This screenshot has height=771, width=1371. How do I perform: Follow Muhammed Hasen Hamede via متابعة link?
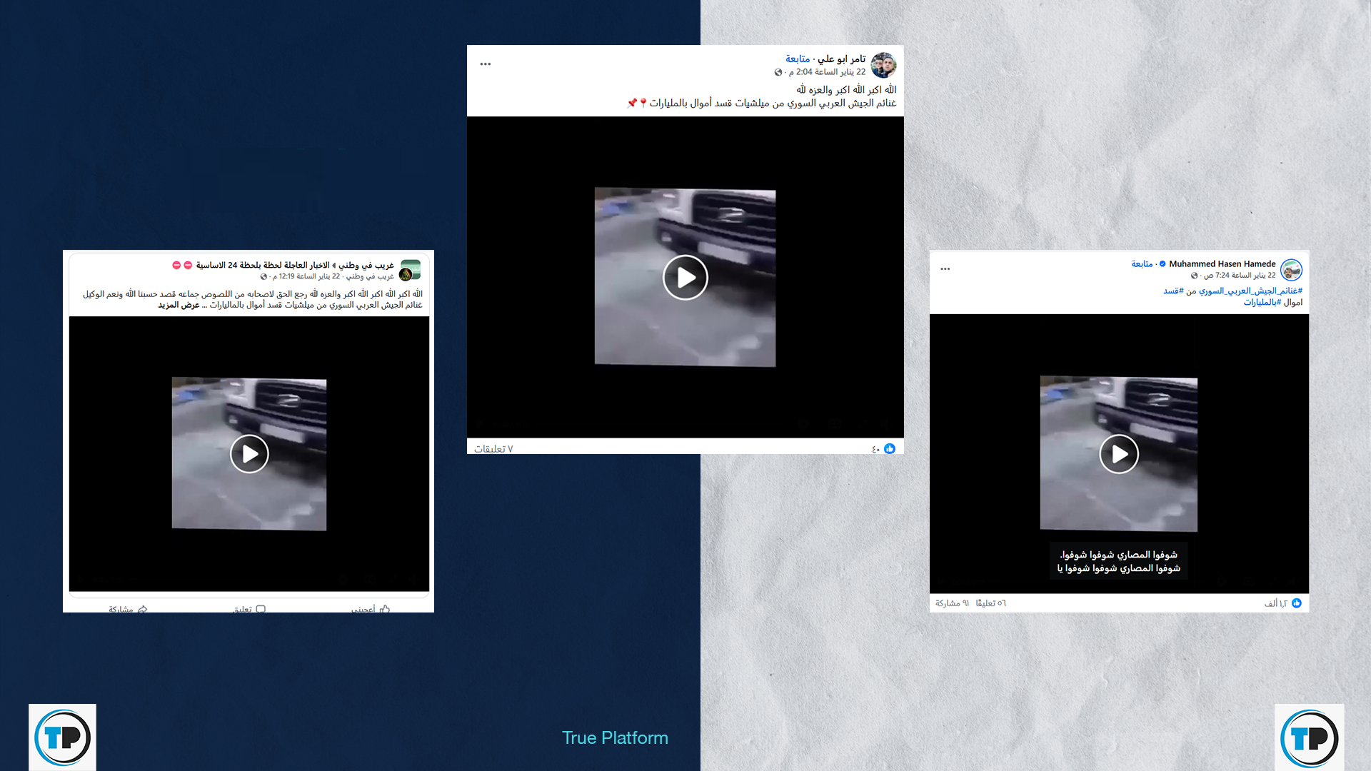pos(1141,264)
